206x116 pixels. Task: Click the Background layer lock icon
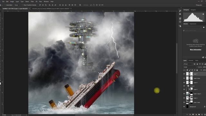pos(205,107)
